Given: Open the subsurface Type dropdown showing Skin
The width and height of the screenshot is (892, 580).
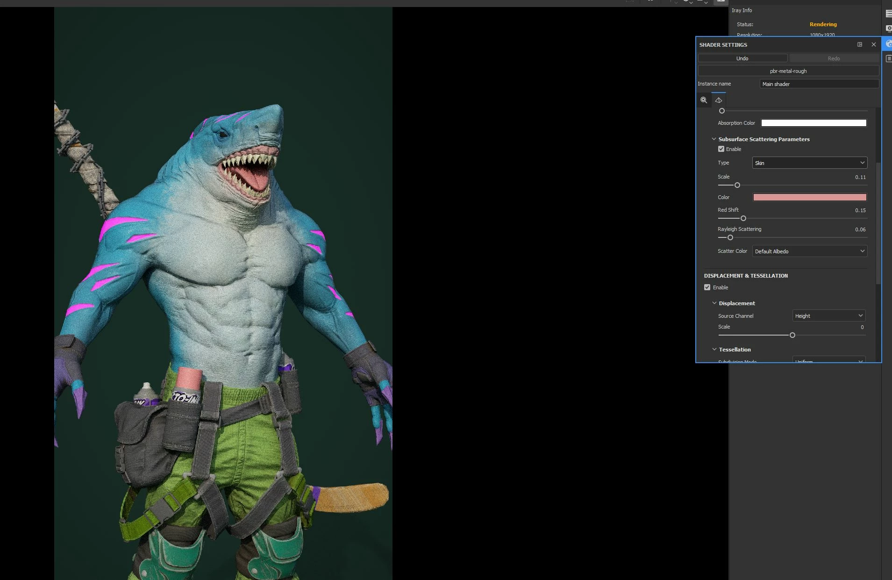Looking at the screenshot, I should pyautogui.click(x=810, y=163).
